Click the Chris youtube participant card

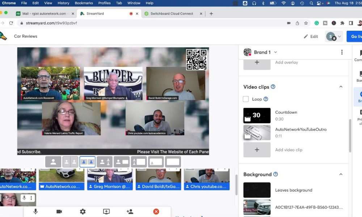(x=207, y=179)
